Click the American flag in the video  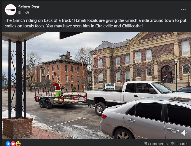(x=96, y=56)
